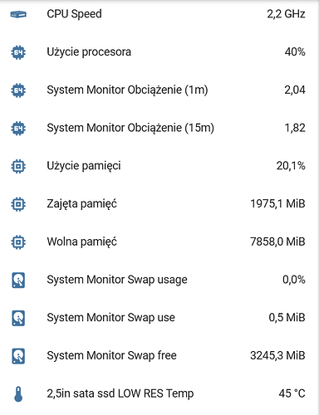
Task: Click the Obciążenie (15m) chip icon
Action: pyautogui.click(x=18, y=128)
